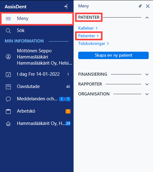Click Skapa en ny patient button

(x=113, y=55)
